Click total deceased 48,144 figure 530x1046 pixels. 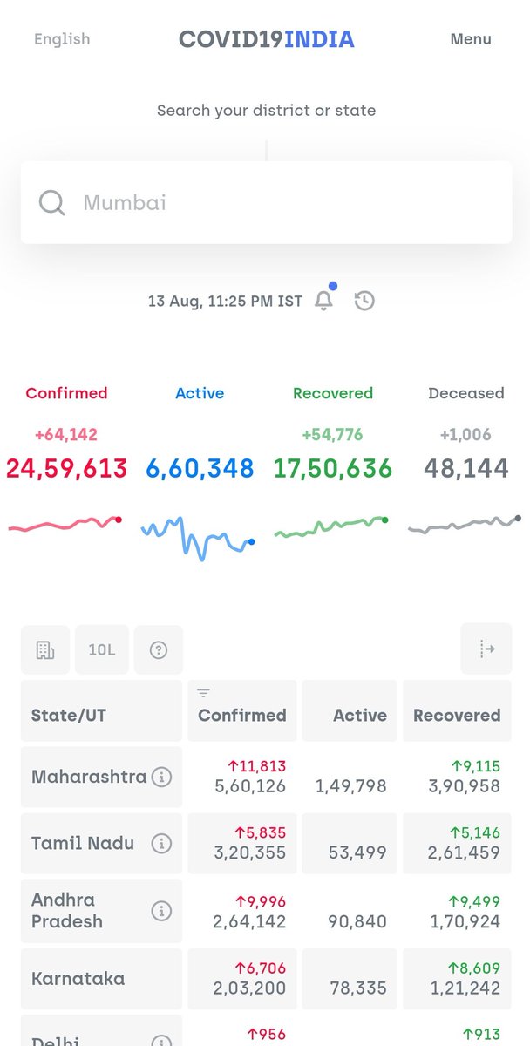pyautogui.click(x=466, y=468)
